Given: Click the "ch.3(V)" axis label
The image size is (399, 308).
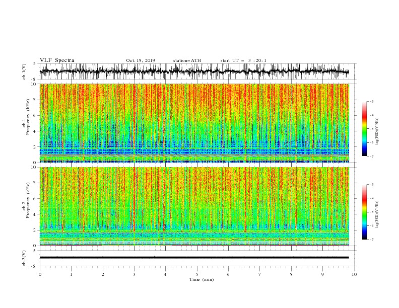Looking at the screenshot, I should 24,258.
